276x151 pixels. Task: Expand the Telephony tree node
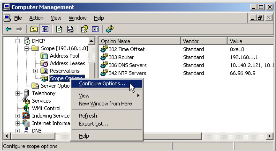point(18,93)
